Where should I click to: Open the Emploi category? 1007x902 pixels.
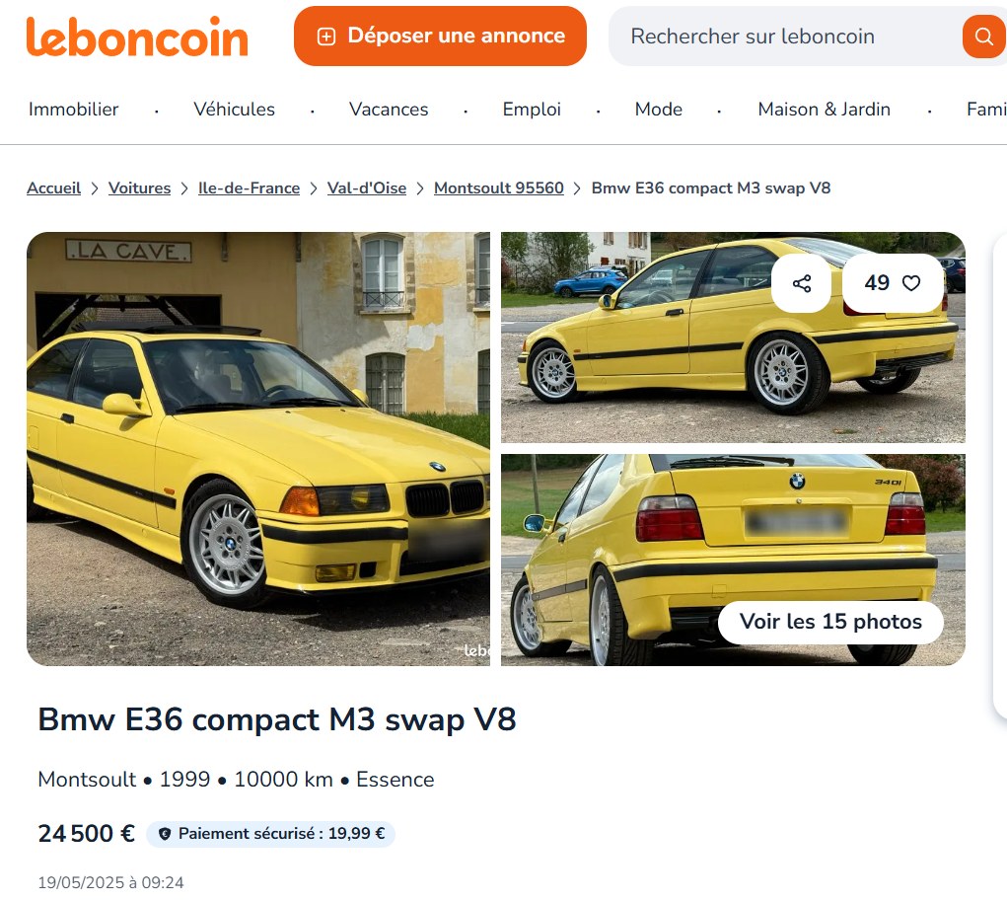tap(532, 110)
